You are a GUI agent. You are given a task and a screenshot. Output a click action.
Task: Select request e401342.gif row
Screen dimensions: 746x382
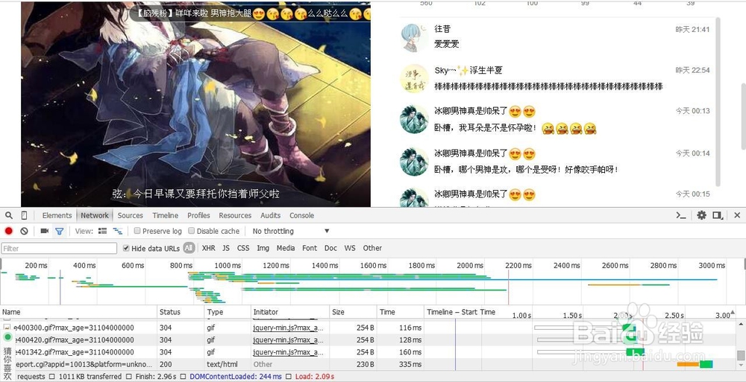pos(368,352)
